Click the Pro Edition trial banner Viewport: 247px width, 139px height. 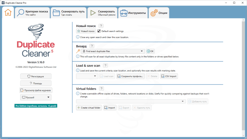[x=36, y=106]
